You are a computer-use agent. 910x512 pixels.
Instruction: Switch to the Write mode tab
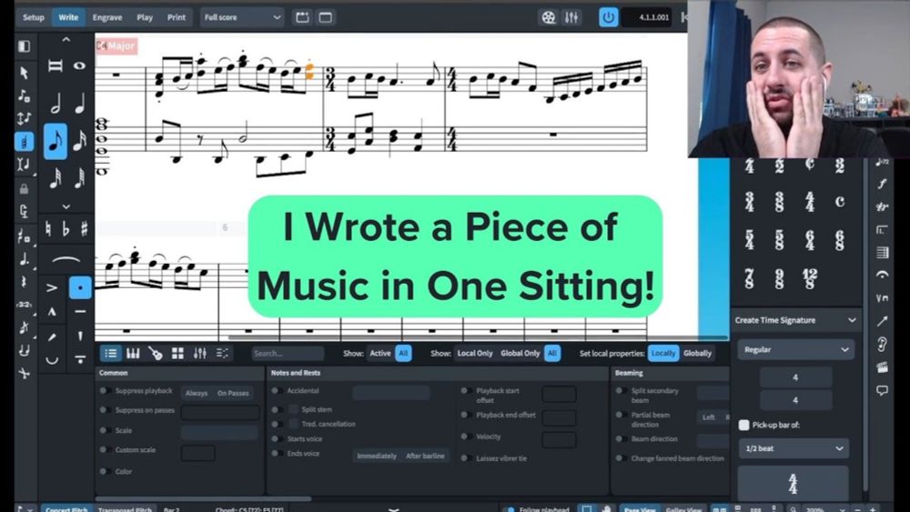(x=68, y=17)
